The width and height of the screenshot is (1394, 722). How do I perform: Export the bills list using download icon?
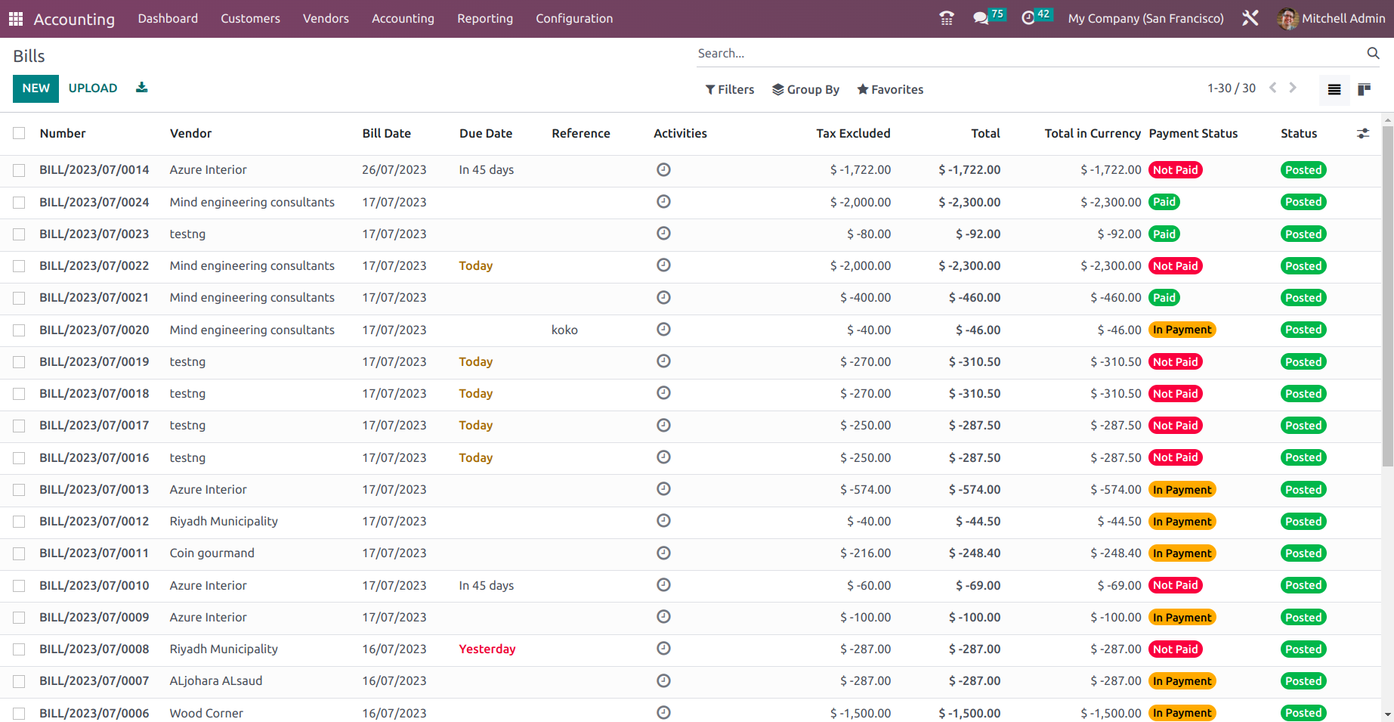[141, 88]
